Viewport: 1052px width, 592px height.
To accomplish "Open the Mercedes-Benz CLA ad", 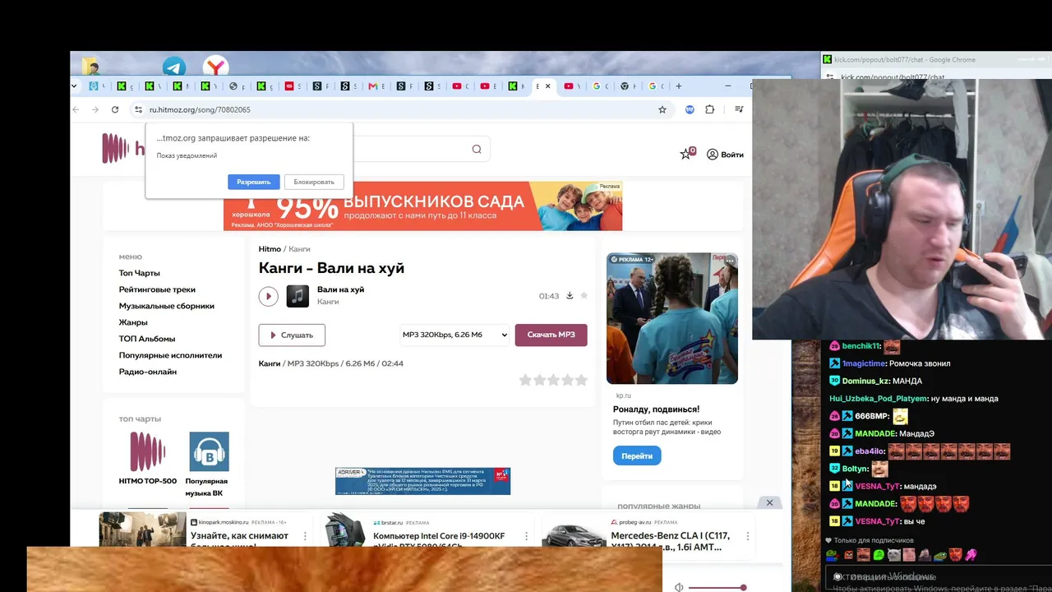I will tap(671, 540).
